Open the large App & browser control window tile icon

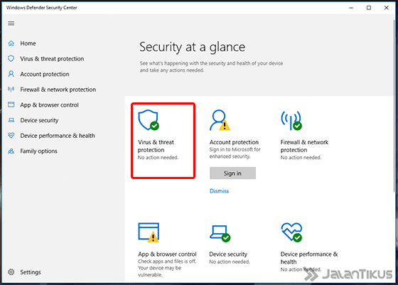(x=149, y=232)
